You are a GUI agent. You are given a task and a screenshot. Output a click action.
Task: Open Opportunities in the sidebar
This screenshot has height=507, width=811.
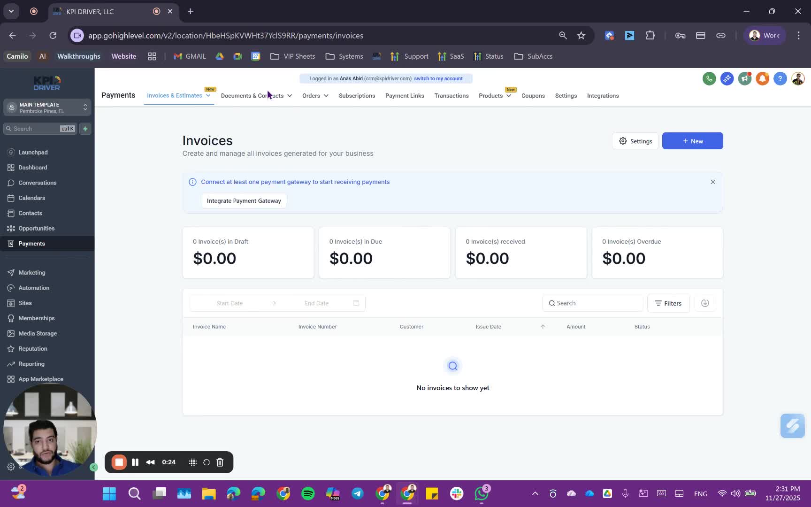click(36, 228)
